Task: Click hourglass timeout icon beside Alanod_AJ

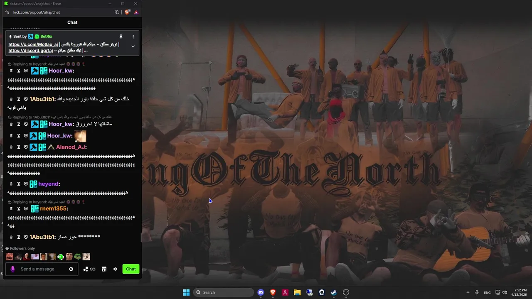Action: (x=19, y=147)
